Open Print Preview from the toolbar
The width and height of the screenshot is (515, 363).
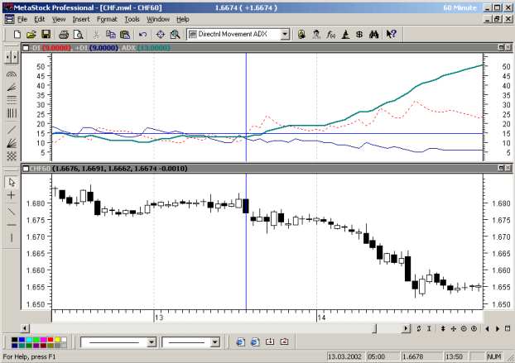pos(78,34)
